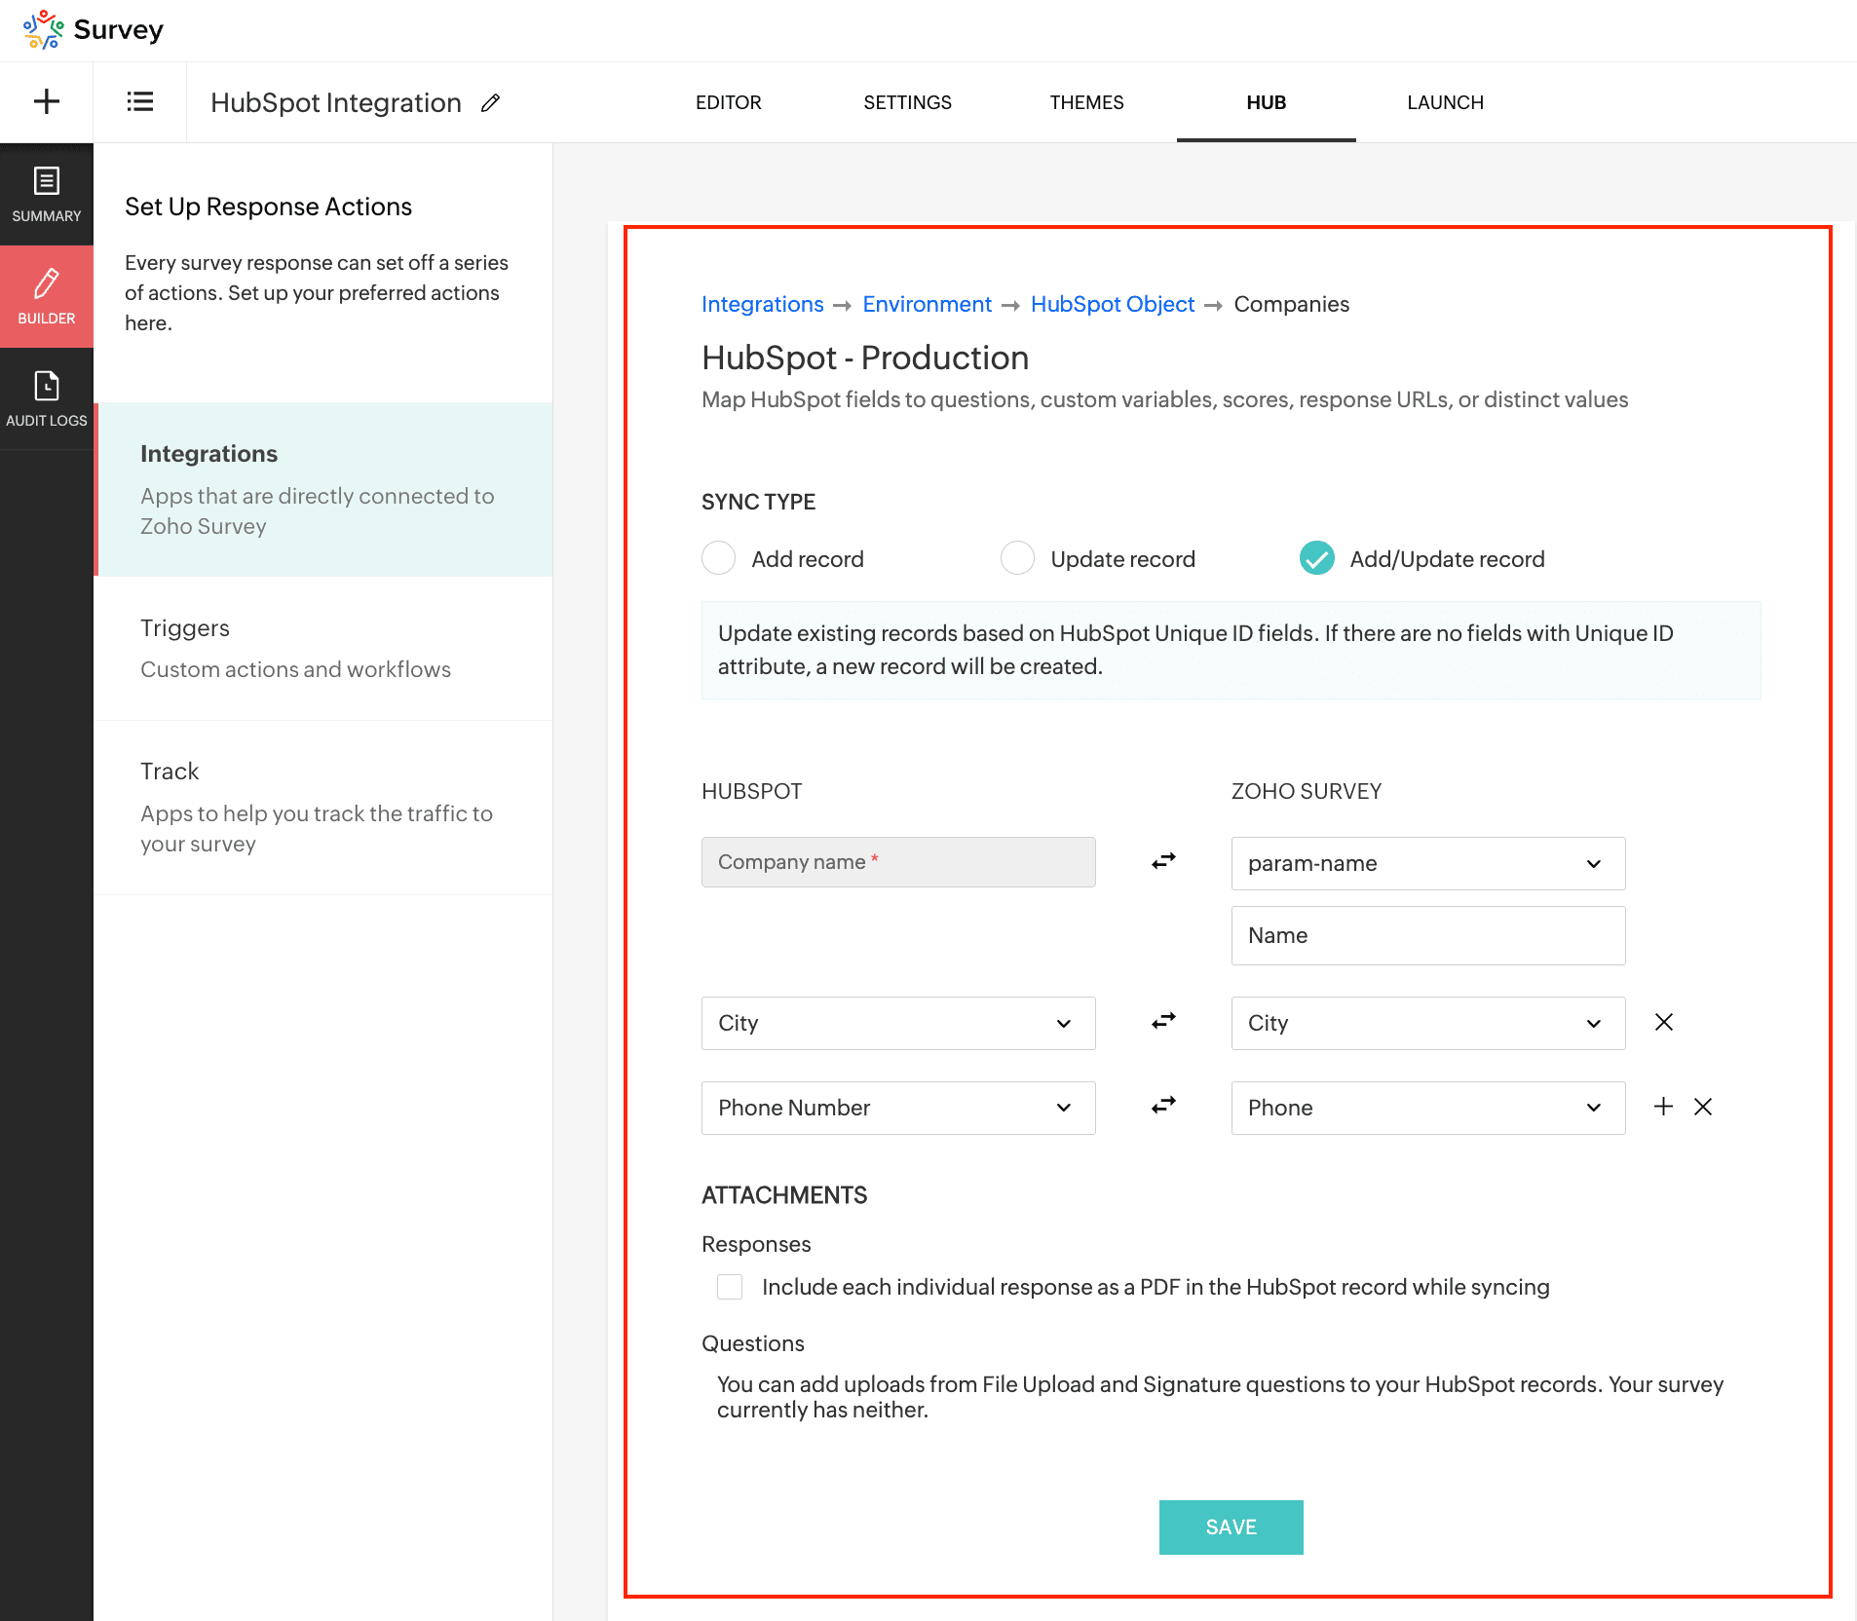The width and height of the screenshot is (1857, 1621).
Task: Open the Phone Number HubSpot dropdown
Action: [x=898, y=1108]
